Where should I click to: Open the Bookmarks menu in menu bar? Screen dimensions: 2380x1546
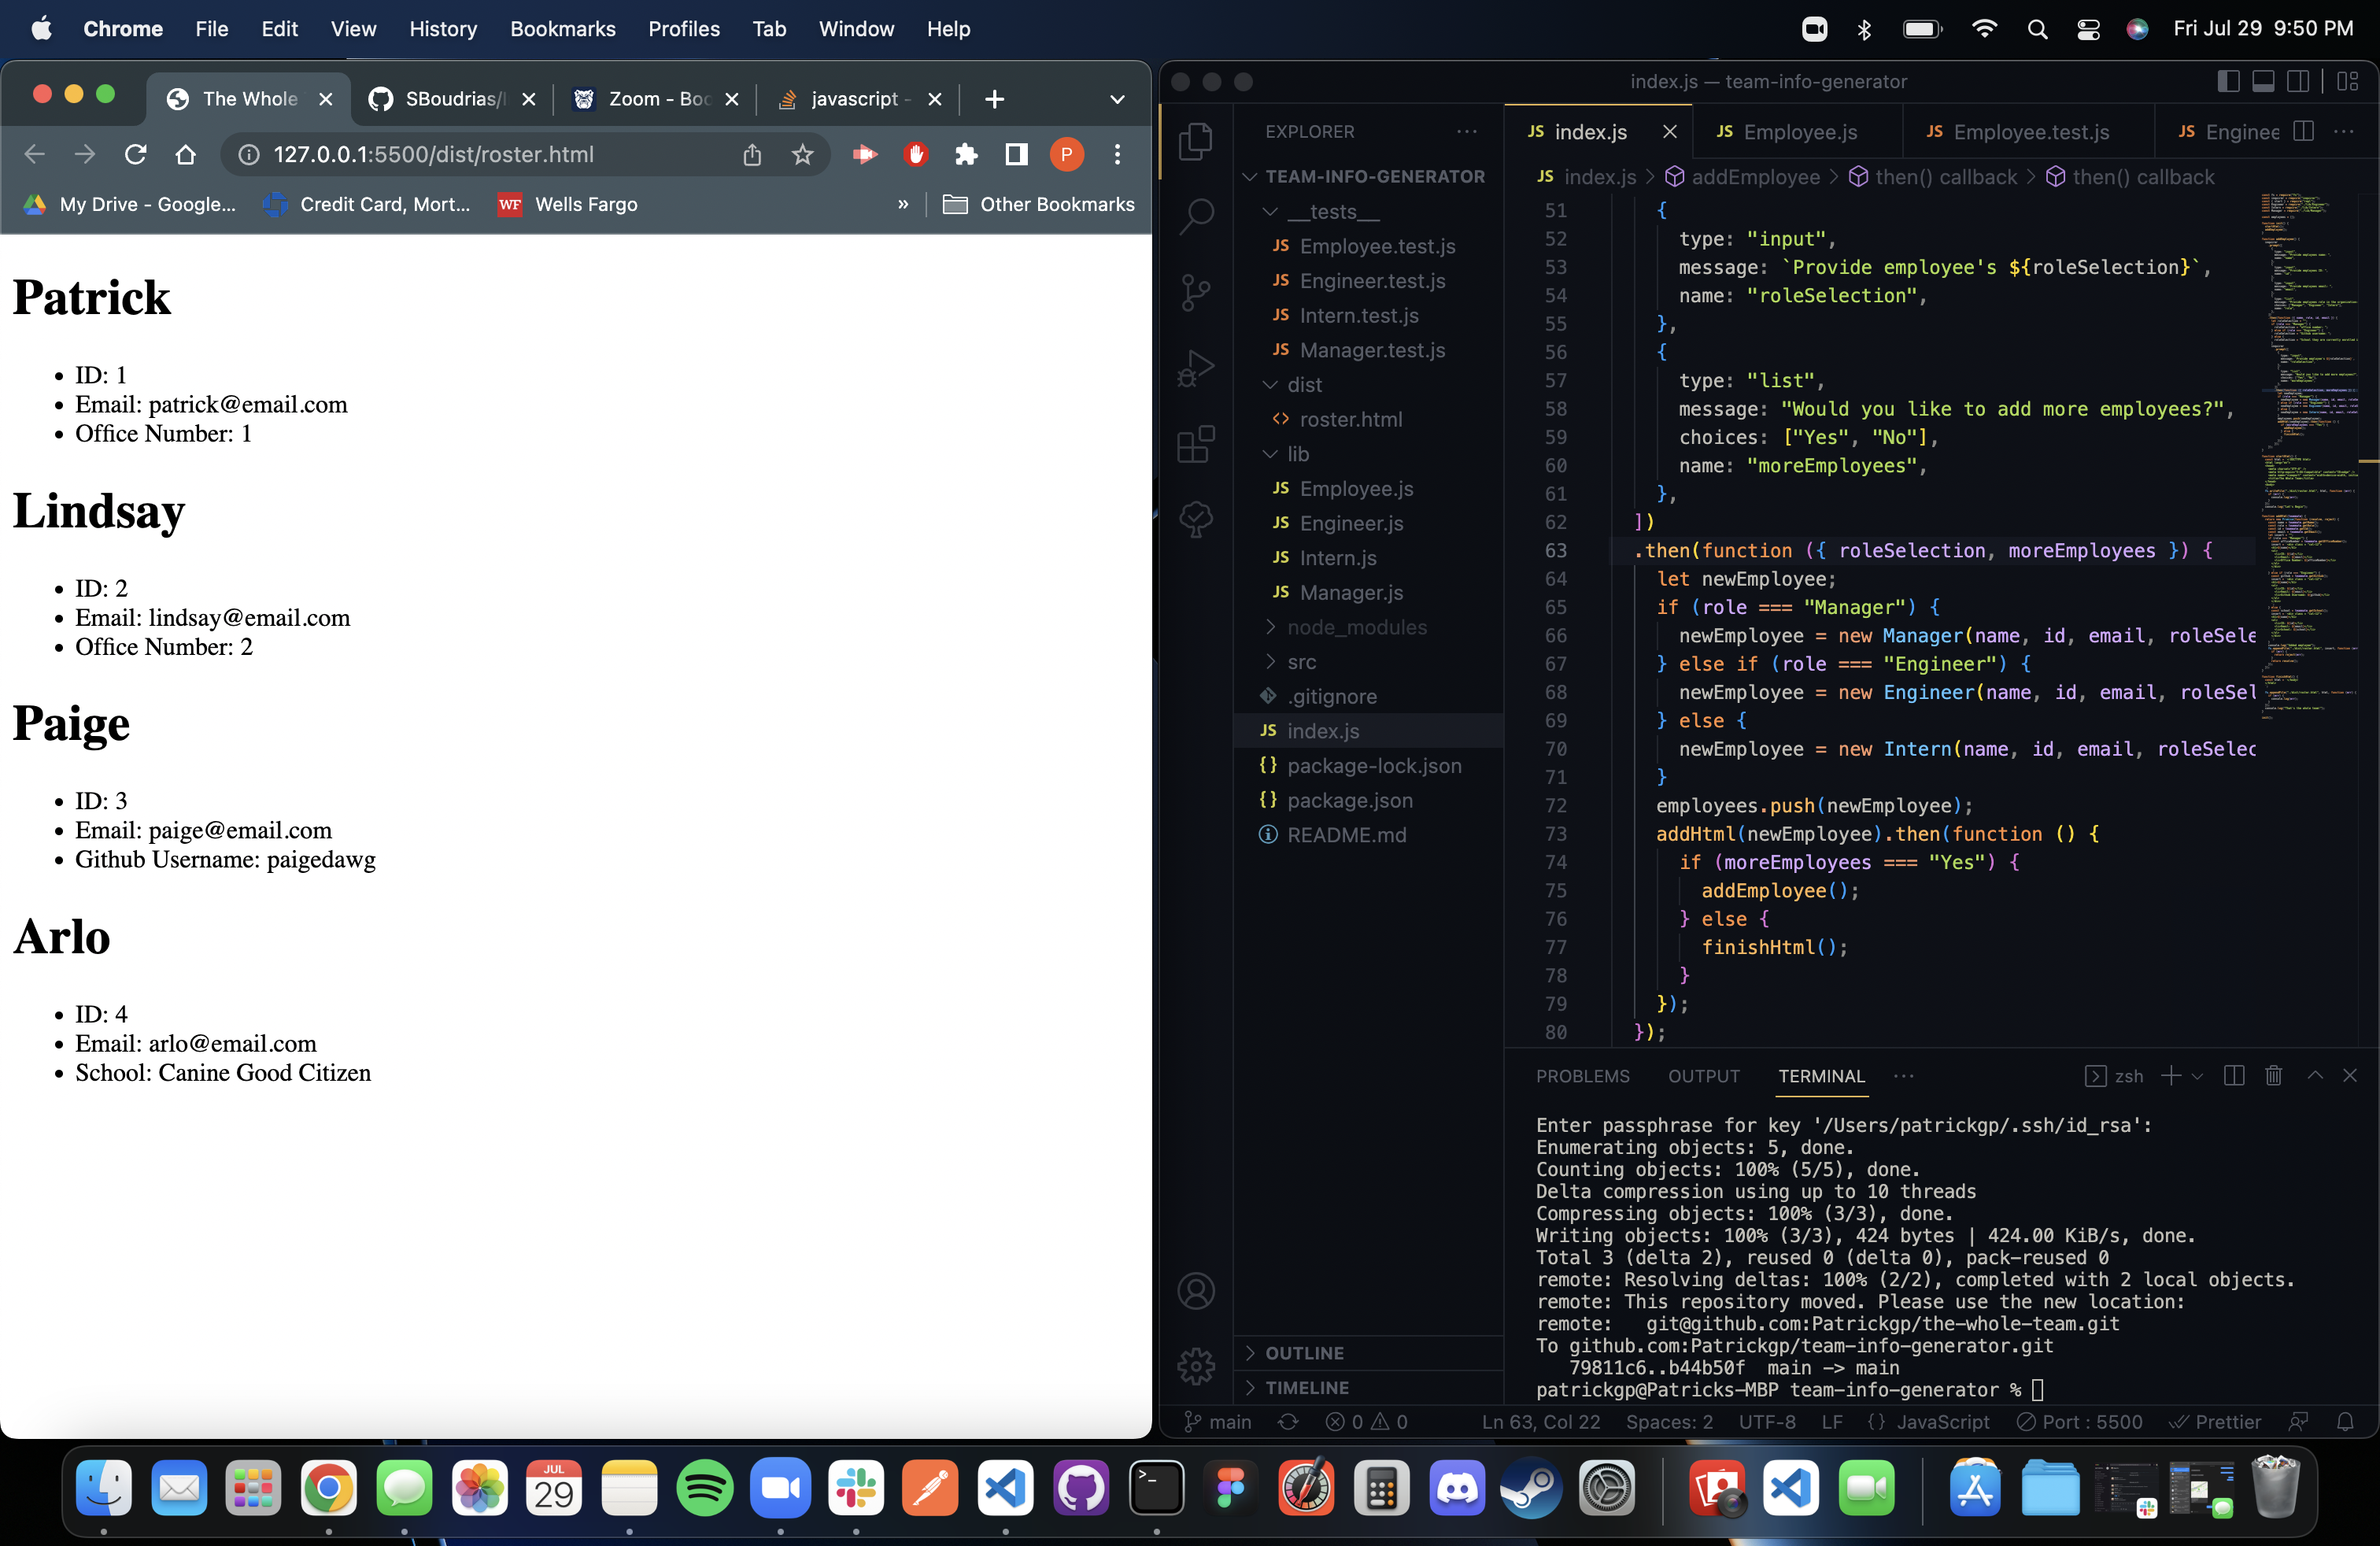pyautogui.click(x=563, y=29)
